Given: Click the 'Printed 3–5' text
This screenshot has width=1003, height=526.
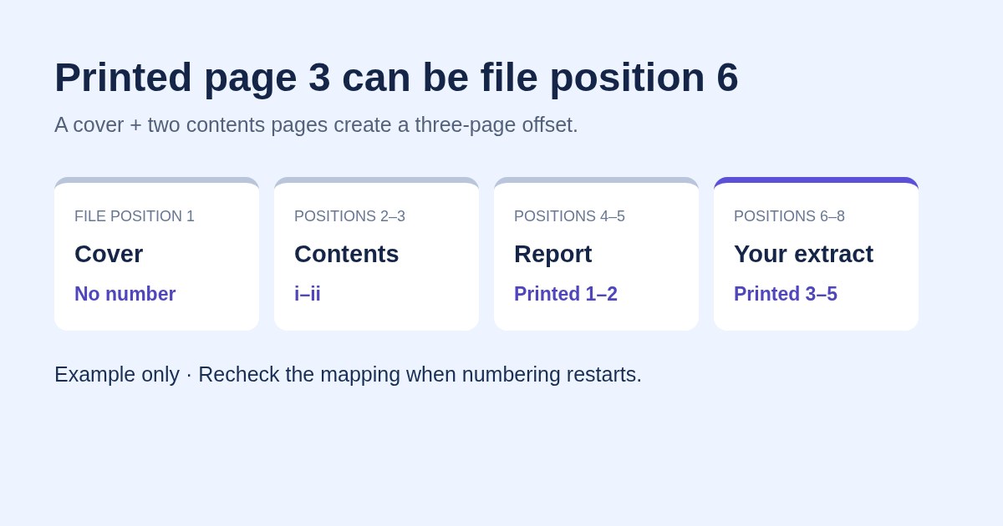Looking at the screenshot, I should (786, 294).
